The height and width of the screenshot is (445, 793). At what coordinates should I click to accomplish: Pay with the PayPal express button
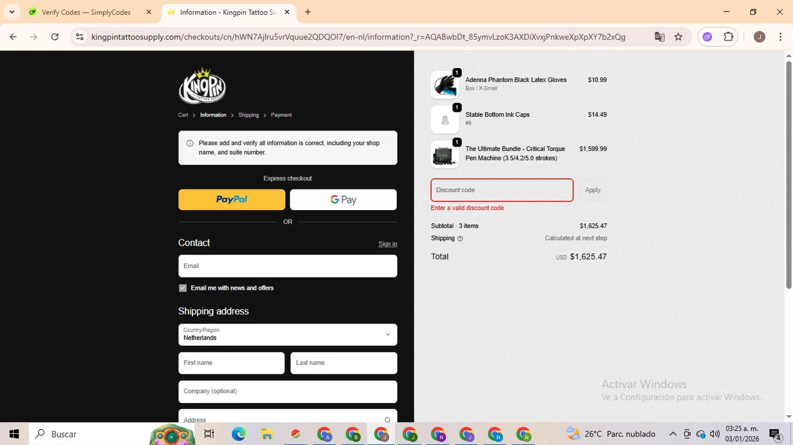(x=232, y=200)
